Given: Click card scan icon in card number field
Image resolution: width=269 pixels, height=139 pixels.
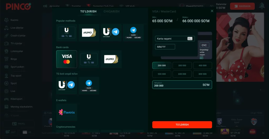Looking at the screenshot, I should coord(190,39).
